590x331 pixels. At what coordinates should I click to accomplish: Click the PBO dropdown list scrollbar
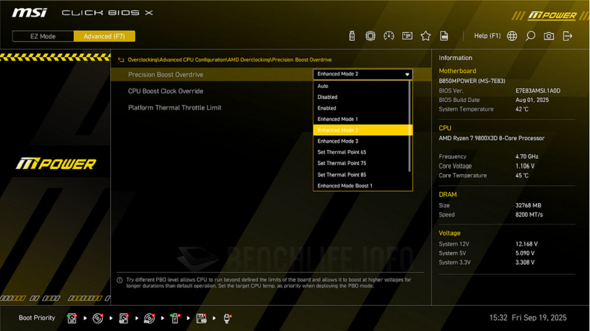409,126
